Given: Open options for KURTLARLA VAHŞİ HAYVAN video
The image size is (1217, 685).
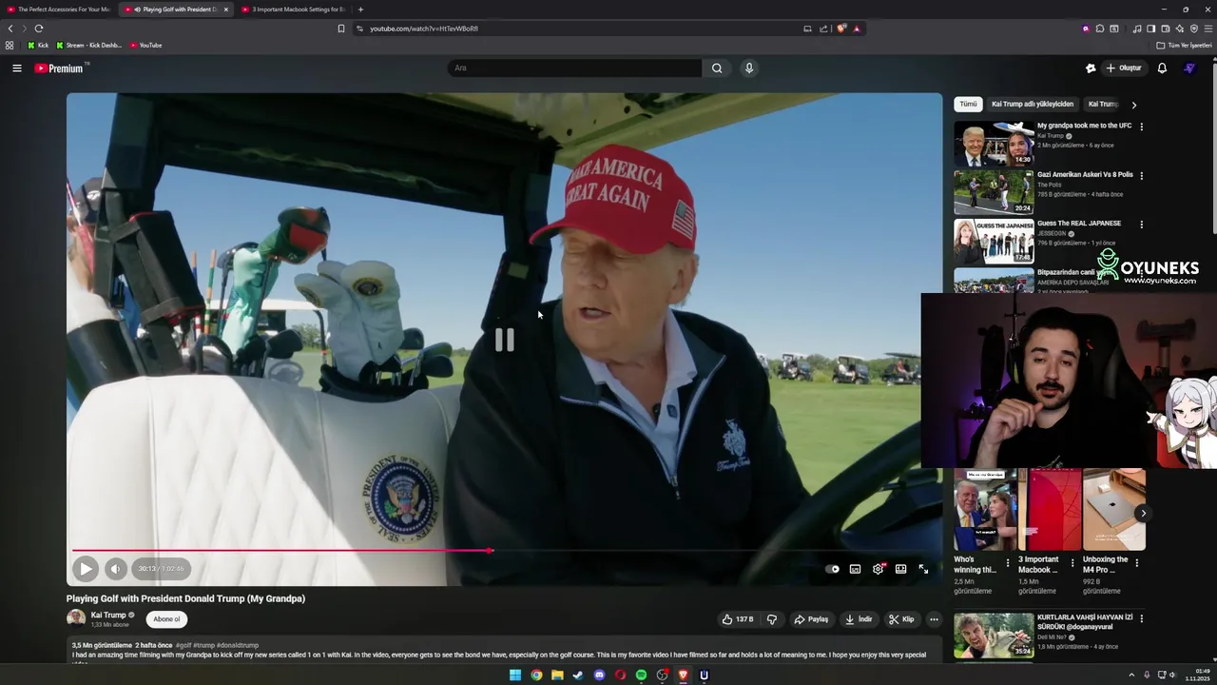Looking at the screenshot, I should pos(1142,618).
